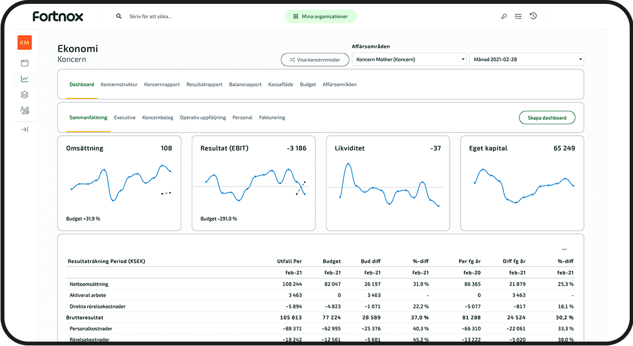Switch to the Resultatrapport tab
This screenshot has height=346, width=633.
[204, 84]
